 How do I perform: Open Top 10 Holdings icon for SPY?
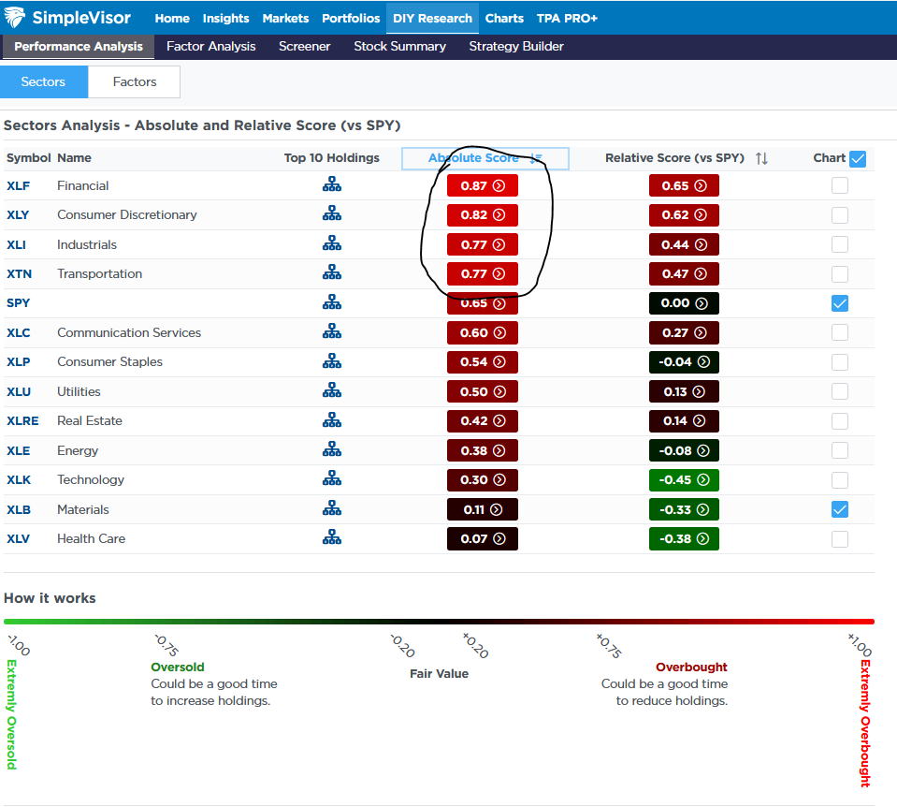pos(332,302)
